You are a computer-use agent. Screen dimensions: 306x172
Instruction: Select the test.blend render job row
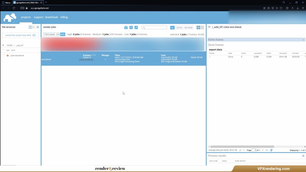click(123, 59)
